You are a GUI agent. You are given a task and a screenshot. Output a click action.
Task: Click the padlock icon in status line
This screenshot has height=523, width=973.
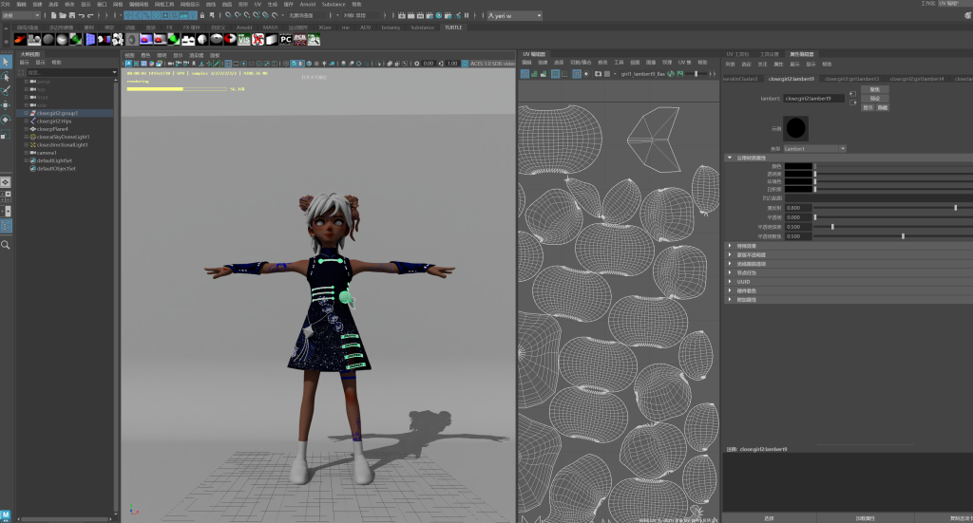[202, 15]
